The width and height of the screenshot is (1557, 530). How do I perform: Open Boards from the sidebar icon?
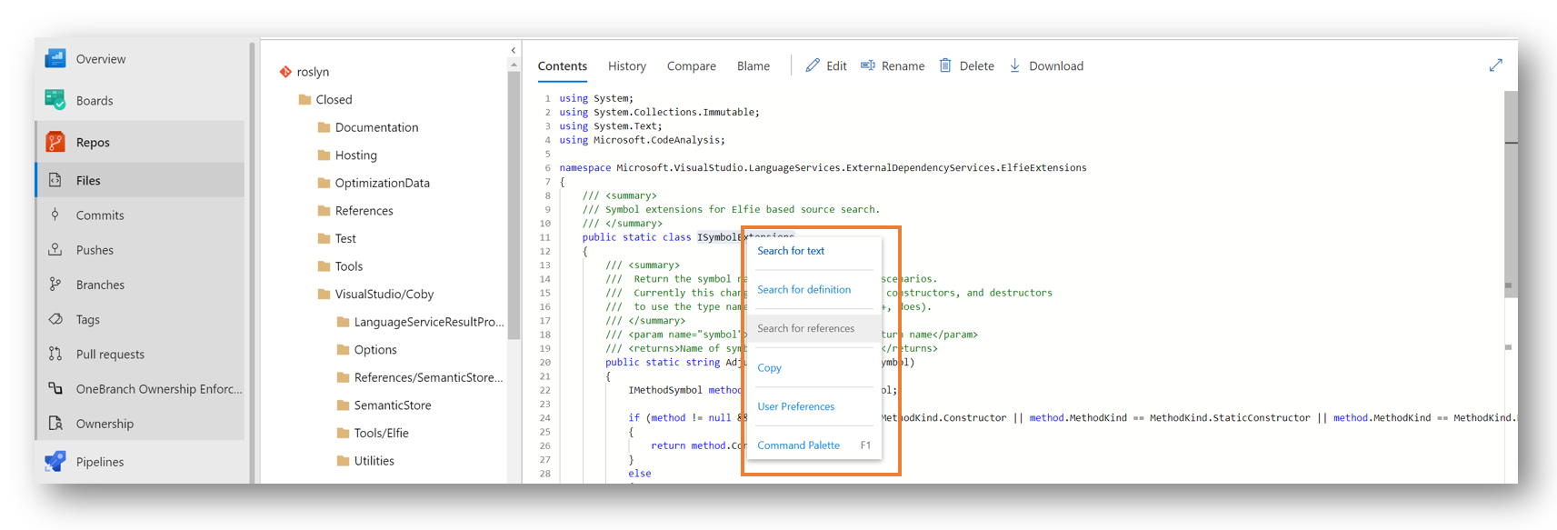tap(55, 100)
